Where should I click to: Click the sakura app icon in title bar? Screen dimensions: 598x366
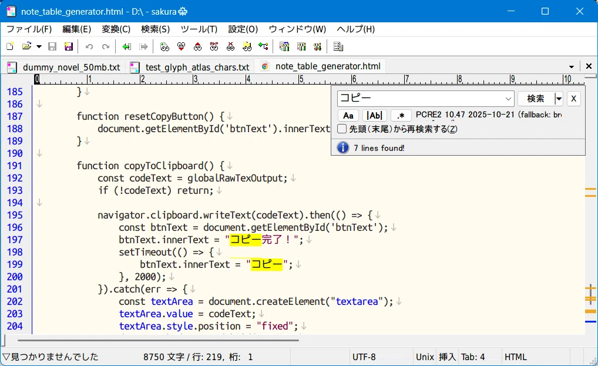[x=11, y=11]
